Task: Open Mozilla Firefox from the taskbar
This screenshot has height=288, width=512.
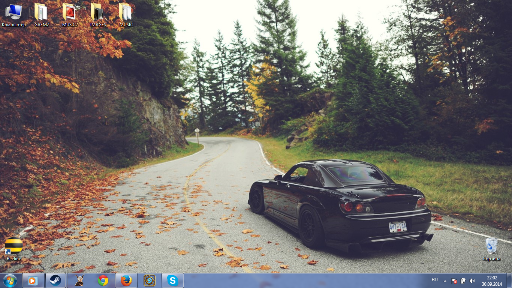Action: tap(126, 280)
